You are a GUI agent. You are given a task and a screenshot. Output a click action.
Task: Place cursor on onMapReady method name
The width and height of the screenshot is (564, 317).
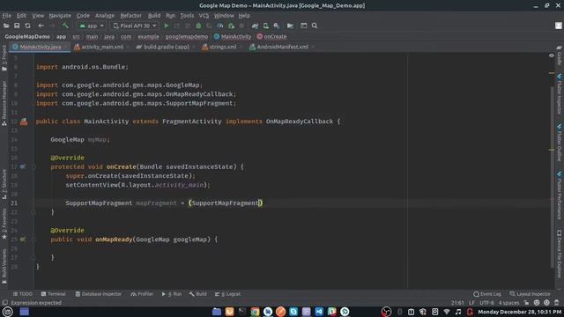(114, 240)
